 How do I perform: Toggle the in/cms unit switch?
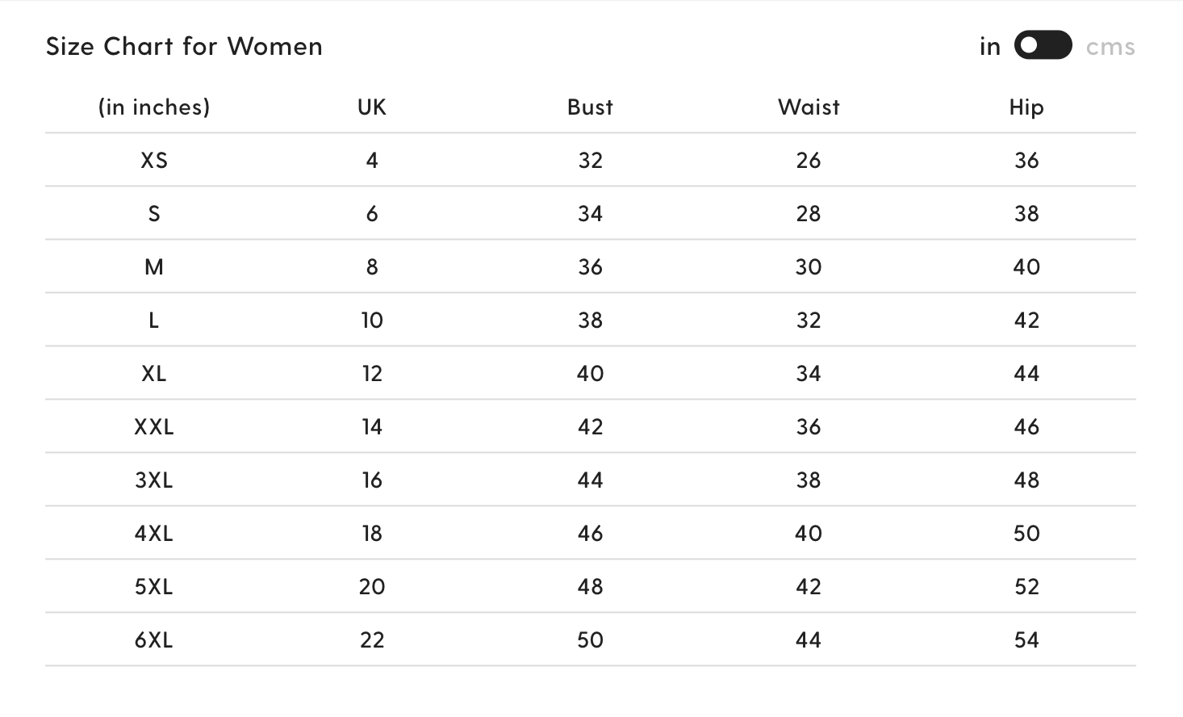(x=1043, y=45)
